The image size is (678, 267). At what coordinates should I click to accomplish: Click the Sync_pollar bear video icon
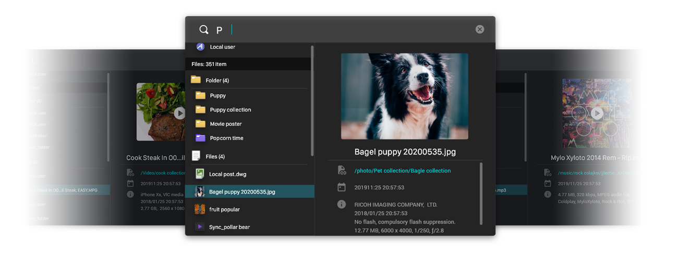(x=200, y=227)
